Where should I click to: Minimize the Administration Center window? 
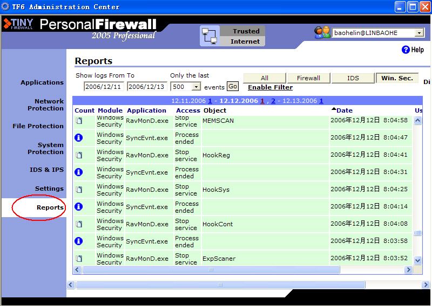[400, 6]
